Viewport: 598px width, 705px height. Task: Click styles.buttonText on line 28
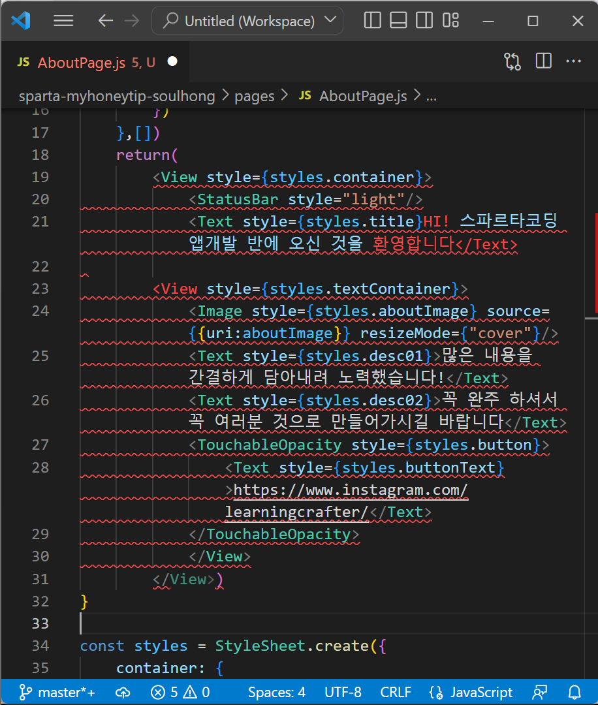point(418,468)
